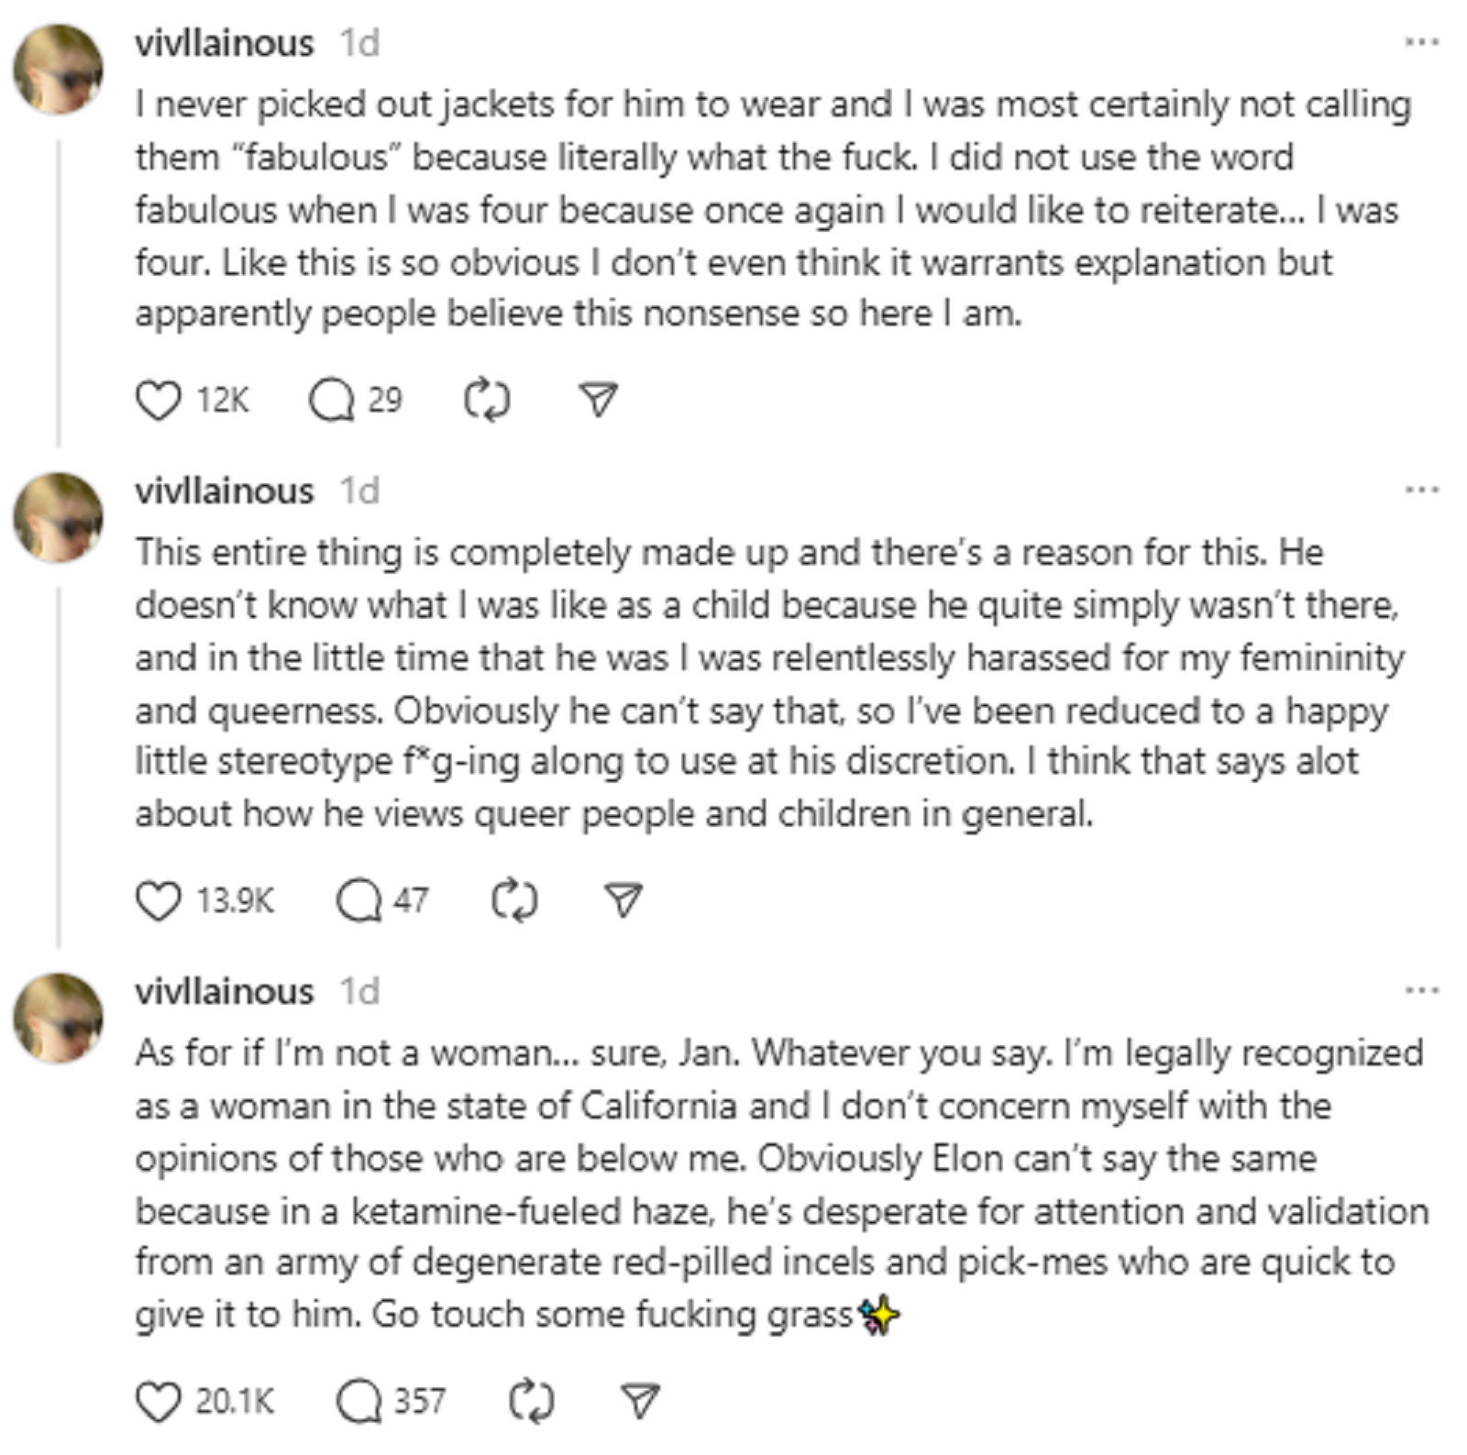Click the avatar on the first post
The width and height of the screenshot is (1467, 1455).
tap(58, 70)
